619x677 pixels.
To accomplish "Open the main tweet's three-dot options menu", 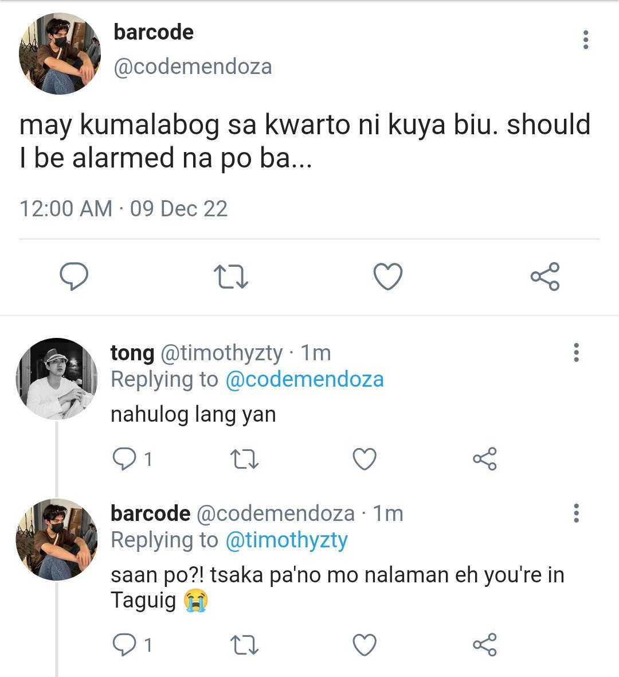I will tap(585, 40).
